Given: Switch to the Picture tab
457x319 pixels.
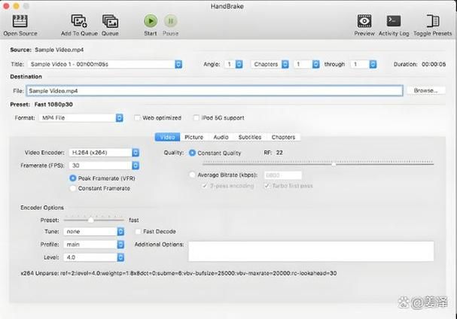Looking at the screenshot, I should coord(193,137).
